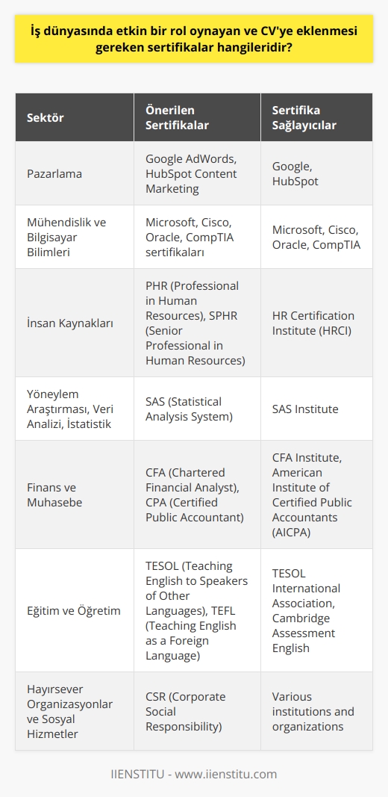Select the Finans ve Muhasebe cell
Image resolution: width=388 pixels, height=797 pixels.
click(x=75, y=494)
